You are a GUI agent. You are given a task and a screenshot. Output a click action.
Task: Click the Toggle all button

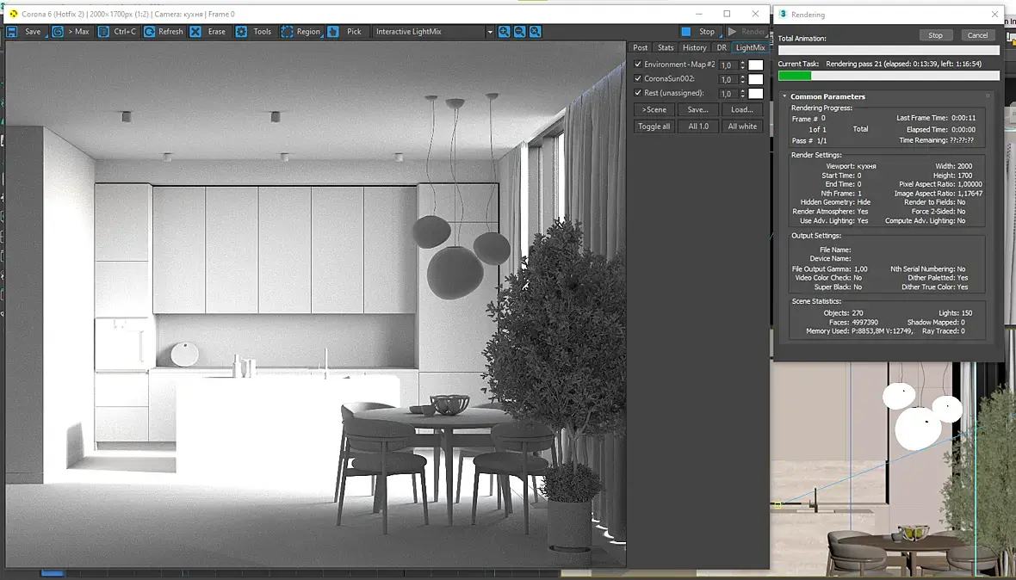[654, 126]
